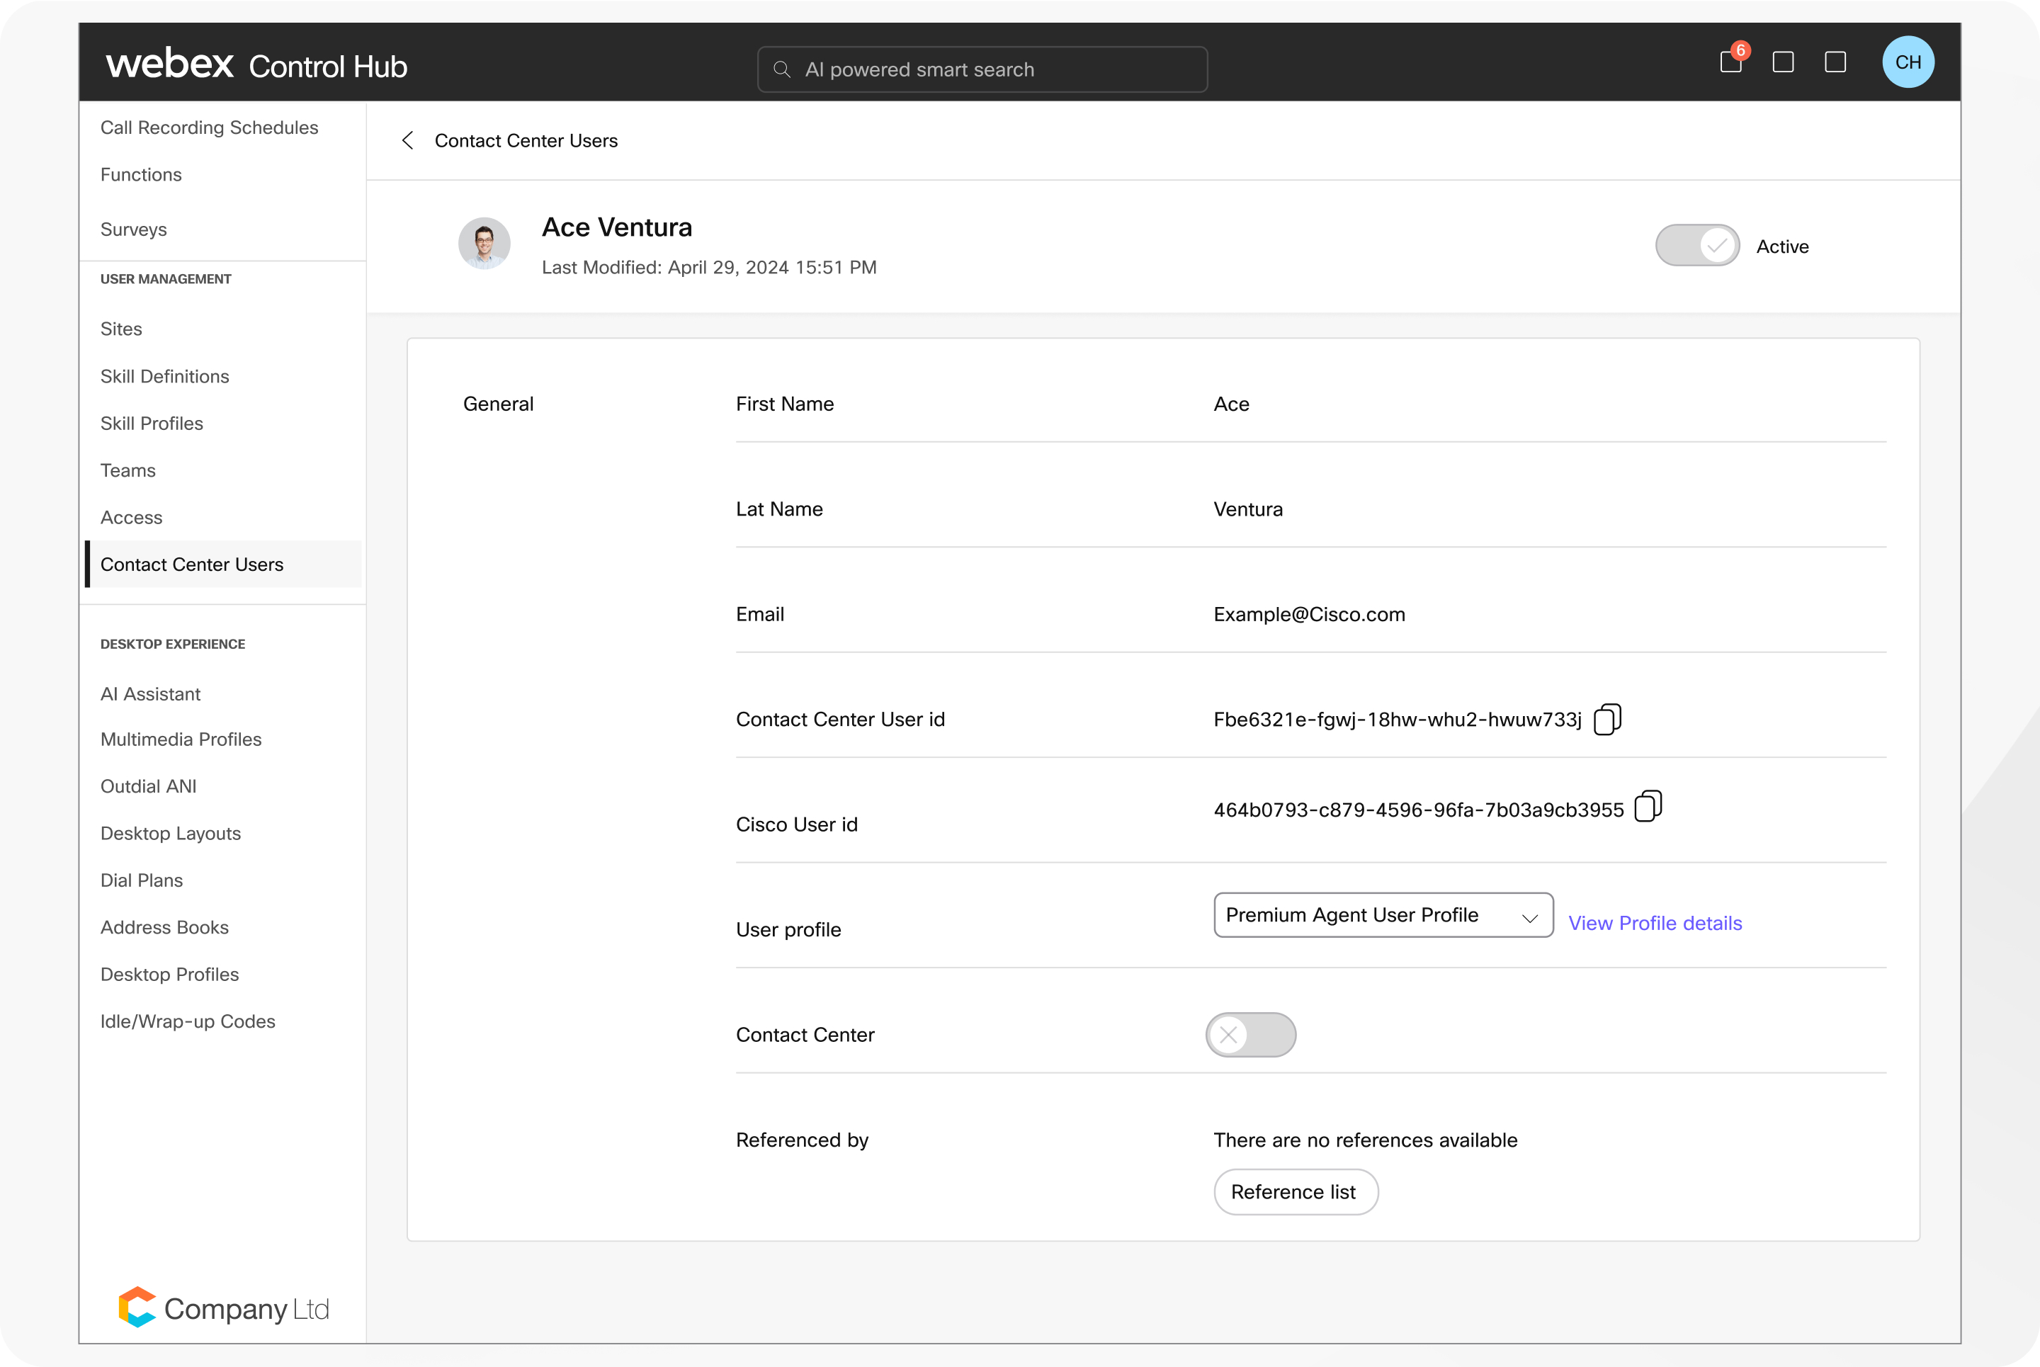Click the webex Control Hub logo
Viewport: 2040px width, 1367px height.
(x=256, y=64)
